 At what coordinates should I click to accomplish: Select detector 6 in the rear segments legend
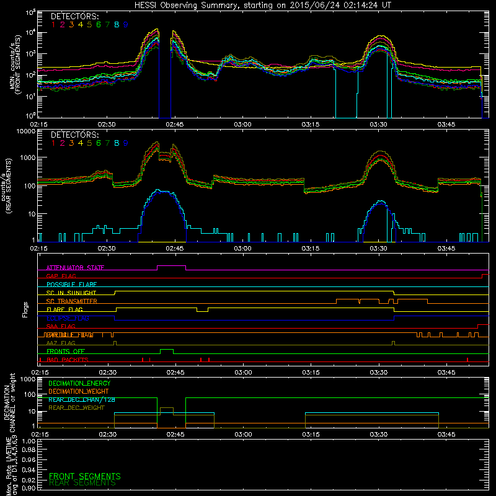click(99, 143)
